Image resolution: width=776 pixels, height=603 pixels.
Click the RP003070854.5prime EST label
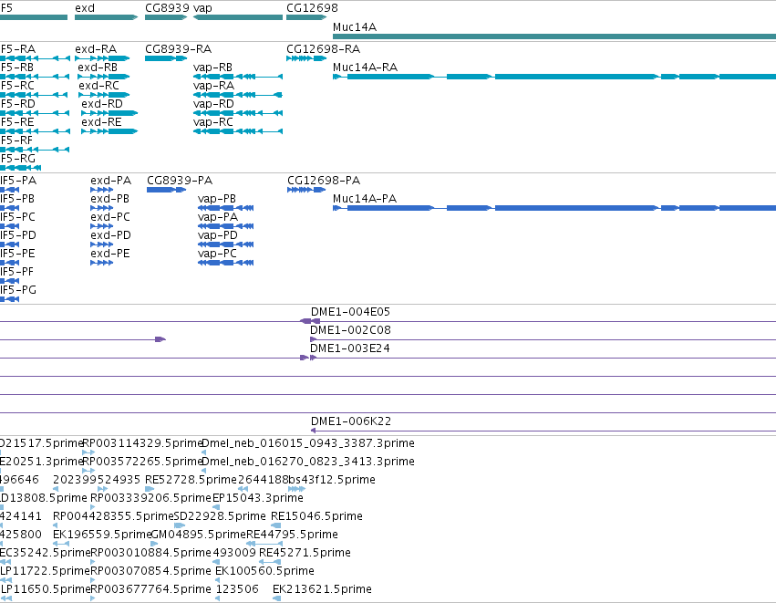pos(150,571)
